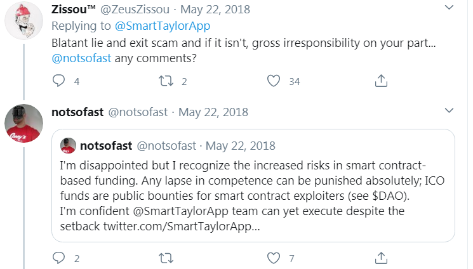Reply to Zissou's tweet with comment icon
The image size is (473, 269).
coord(58,81)
